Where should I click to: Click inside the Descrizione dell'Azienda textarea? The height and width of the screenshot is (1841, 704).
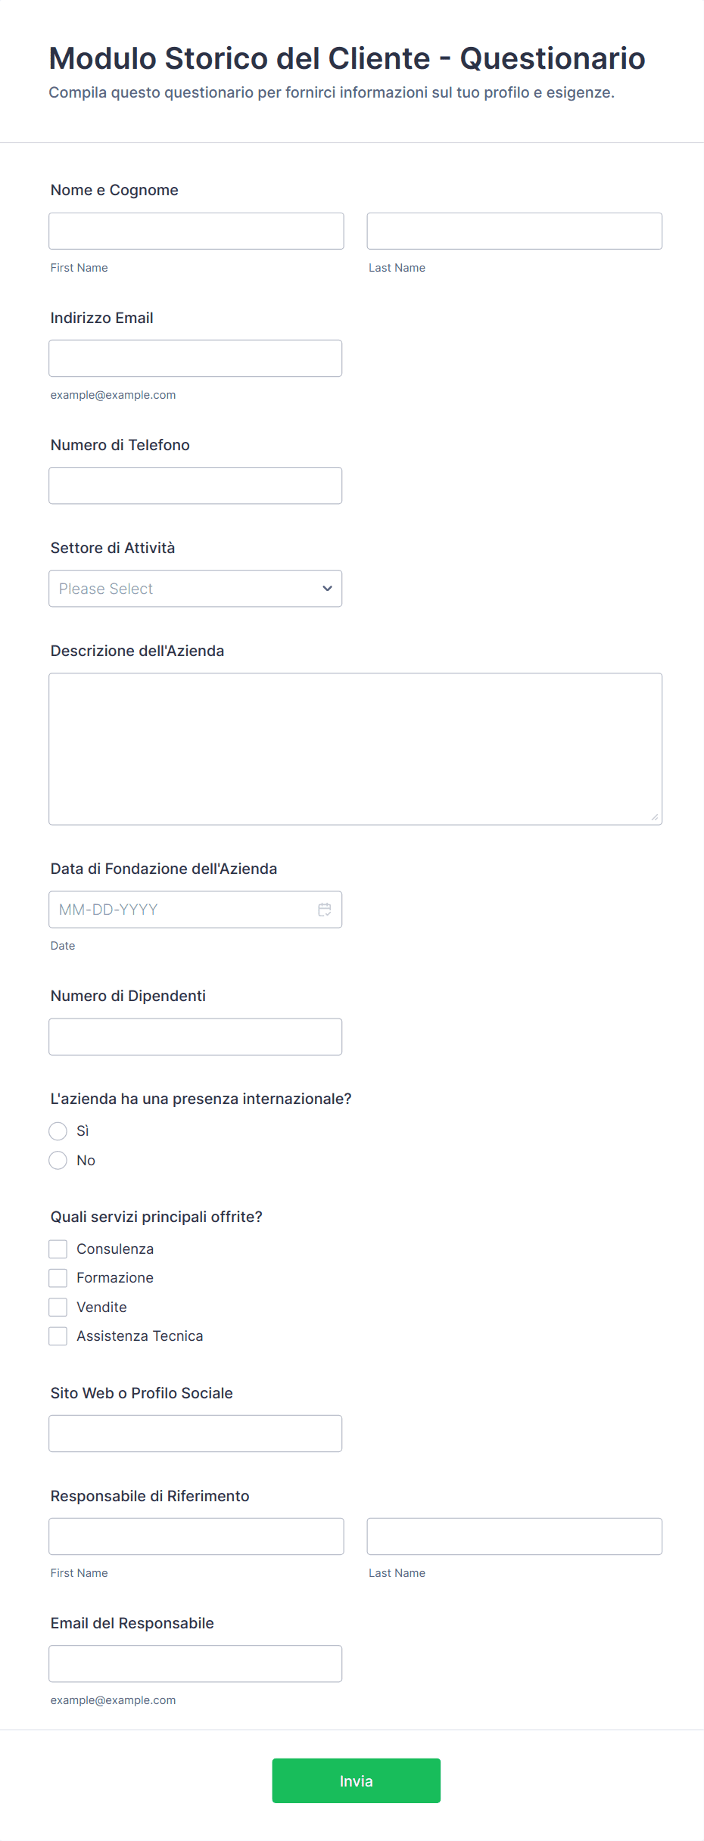coord(355,749)
